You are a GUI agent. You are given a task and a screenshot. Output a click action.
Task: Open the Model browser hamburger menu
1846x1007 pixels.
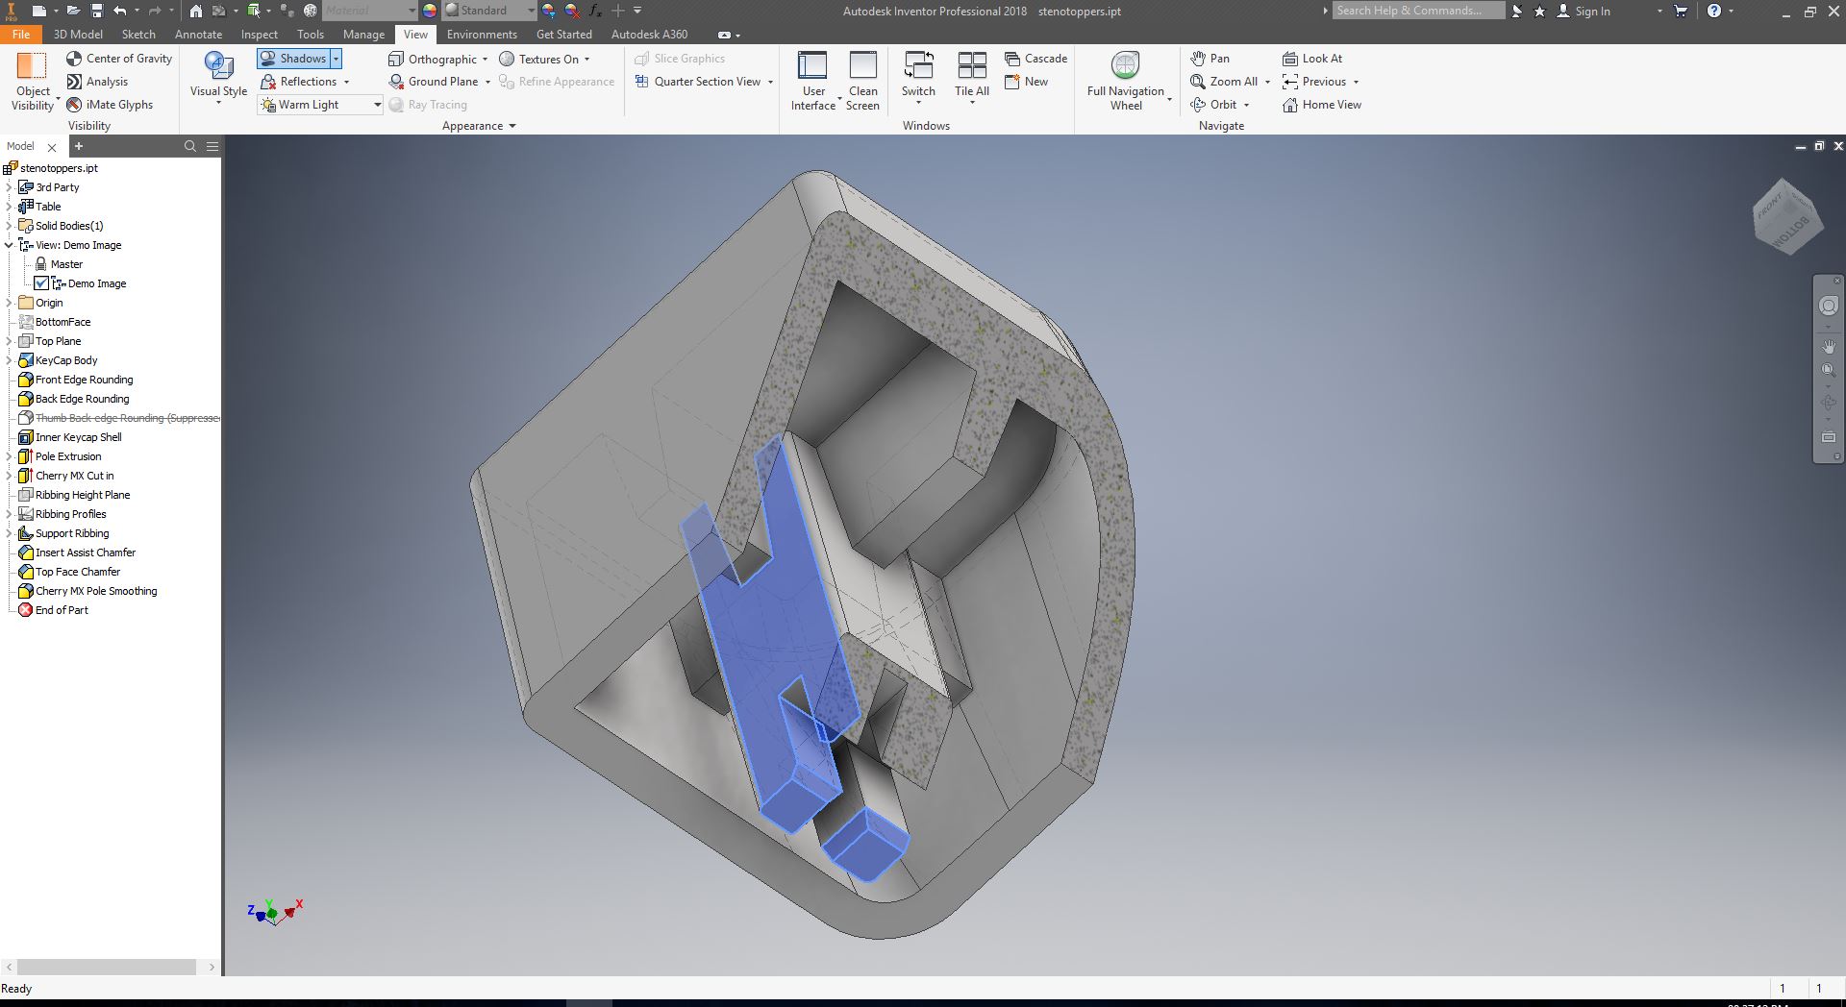coord(212,146)
